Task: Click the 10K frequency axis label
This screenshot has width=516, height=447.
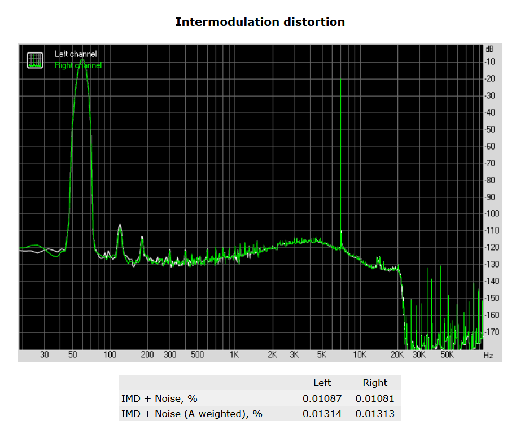Action: pyautogui.click(x=360, y=354)
